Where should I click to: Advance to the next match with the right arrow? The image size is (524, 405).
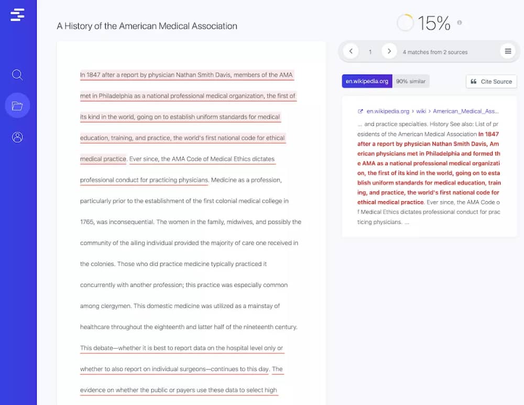click(x=389, y=51)
